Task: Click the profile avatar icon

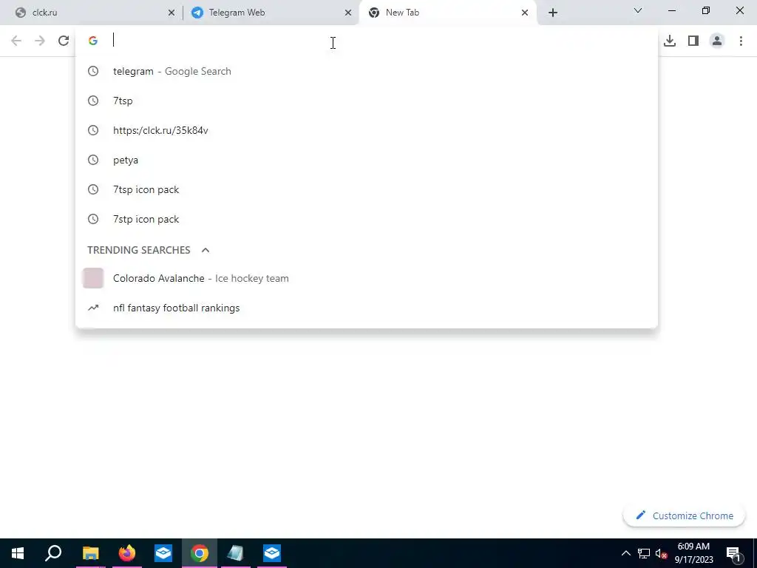Action: pos(717,41)
